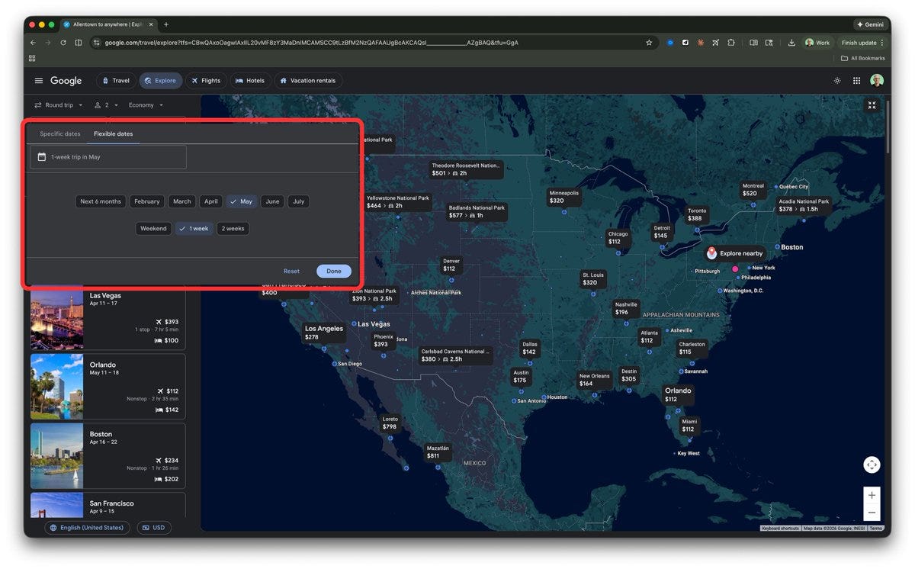Open the Keyboard shortcuts link
Screen dimensions: 915x569
[780, 528]
